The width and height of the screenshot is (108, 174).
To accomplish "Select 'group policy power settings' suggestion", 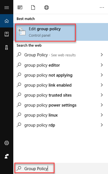I will (x=61, y=105).
